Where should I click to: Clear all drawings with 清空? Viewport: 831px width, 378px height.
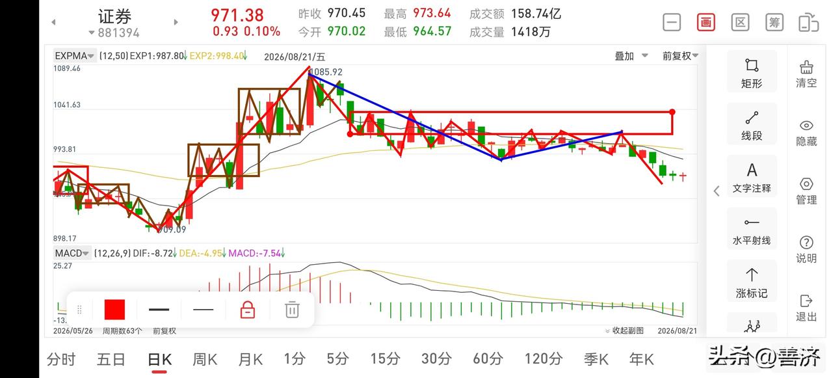coord(806,74)
